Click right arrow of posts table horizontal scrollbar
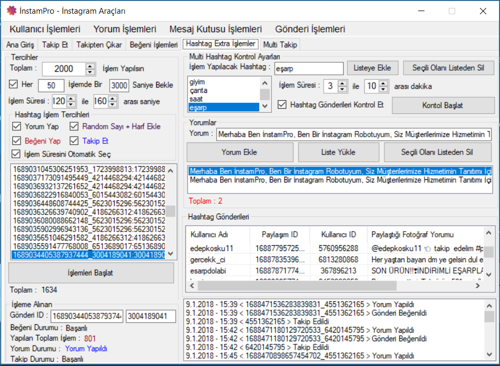Image resolution: width=500 pixels, height=366 pixels. (x=478, y=286)
